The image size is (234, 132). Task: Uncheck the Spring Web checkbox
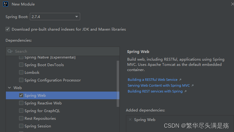tap(21, 95)
